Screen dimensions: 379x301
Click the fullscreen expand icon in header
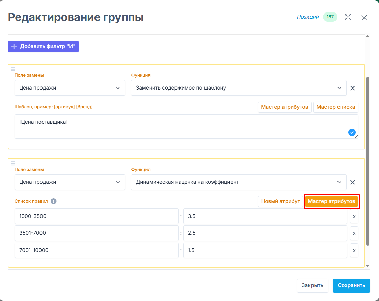coord(348,17)
